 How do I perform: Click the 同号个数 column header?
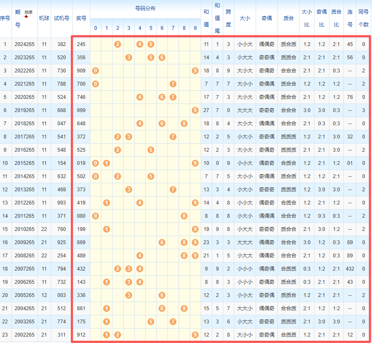click(363, 18)
